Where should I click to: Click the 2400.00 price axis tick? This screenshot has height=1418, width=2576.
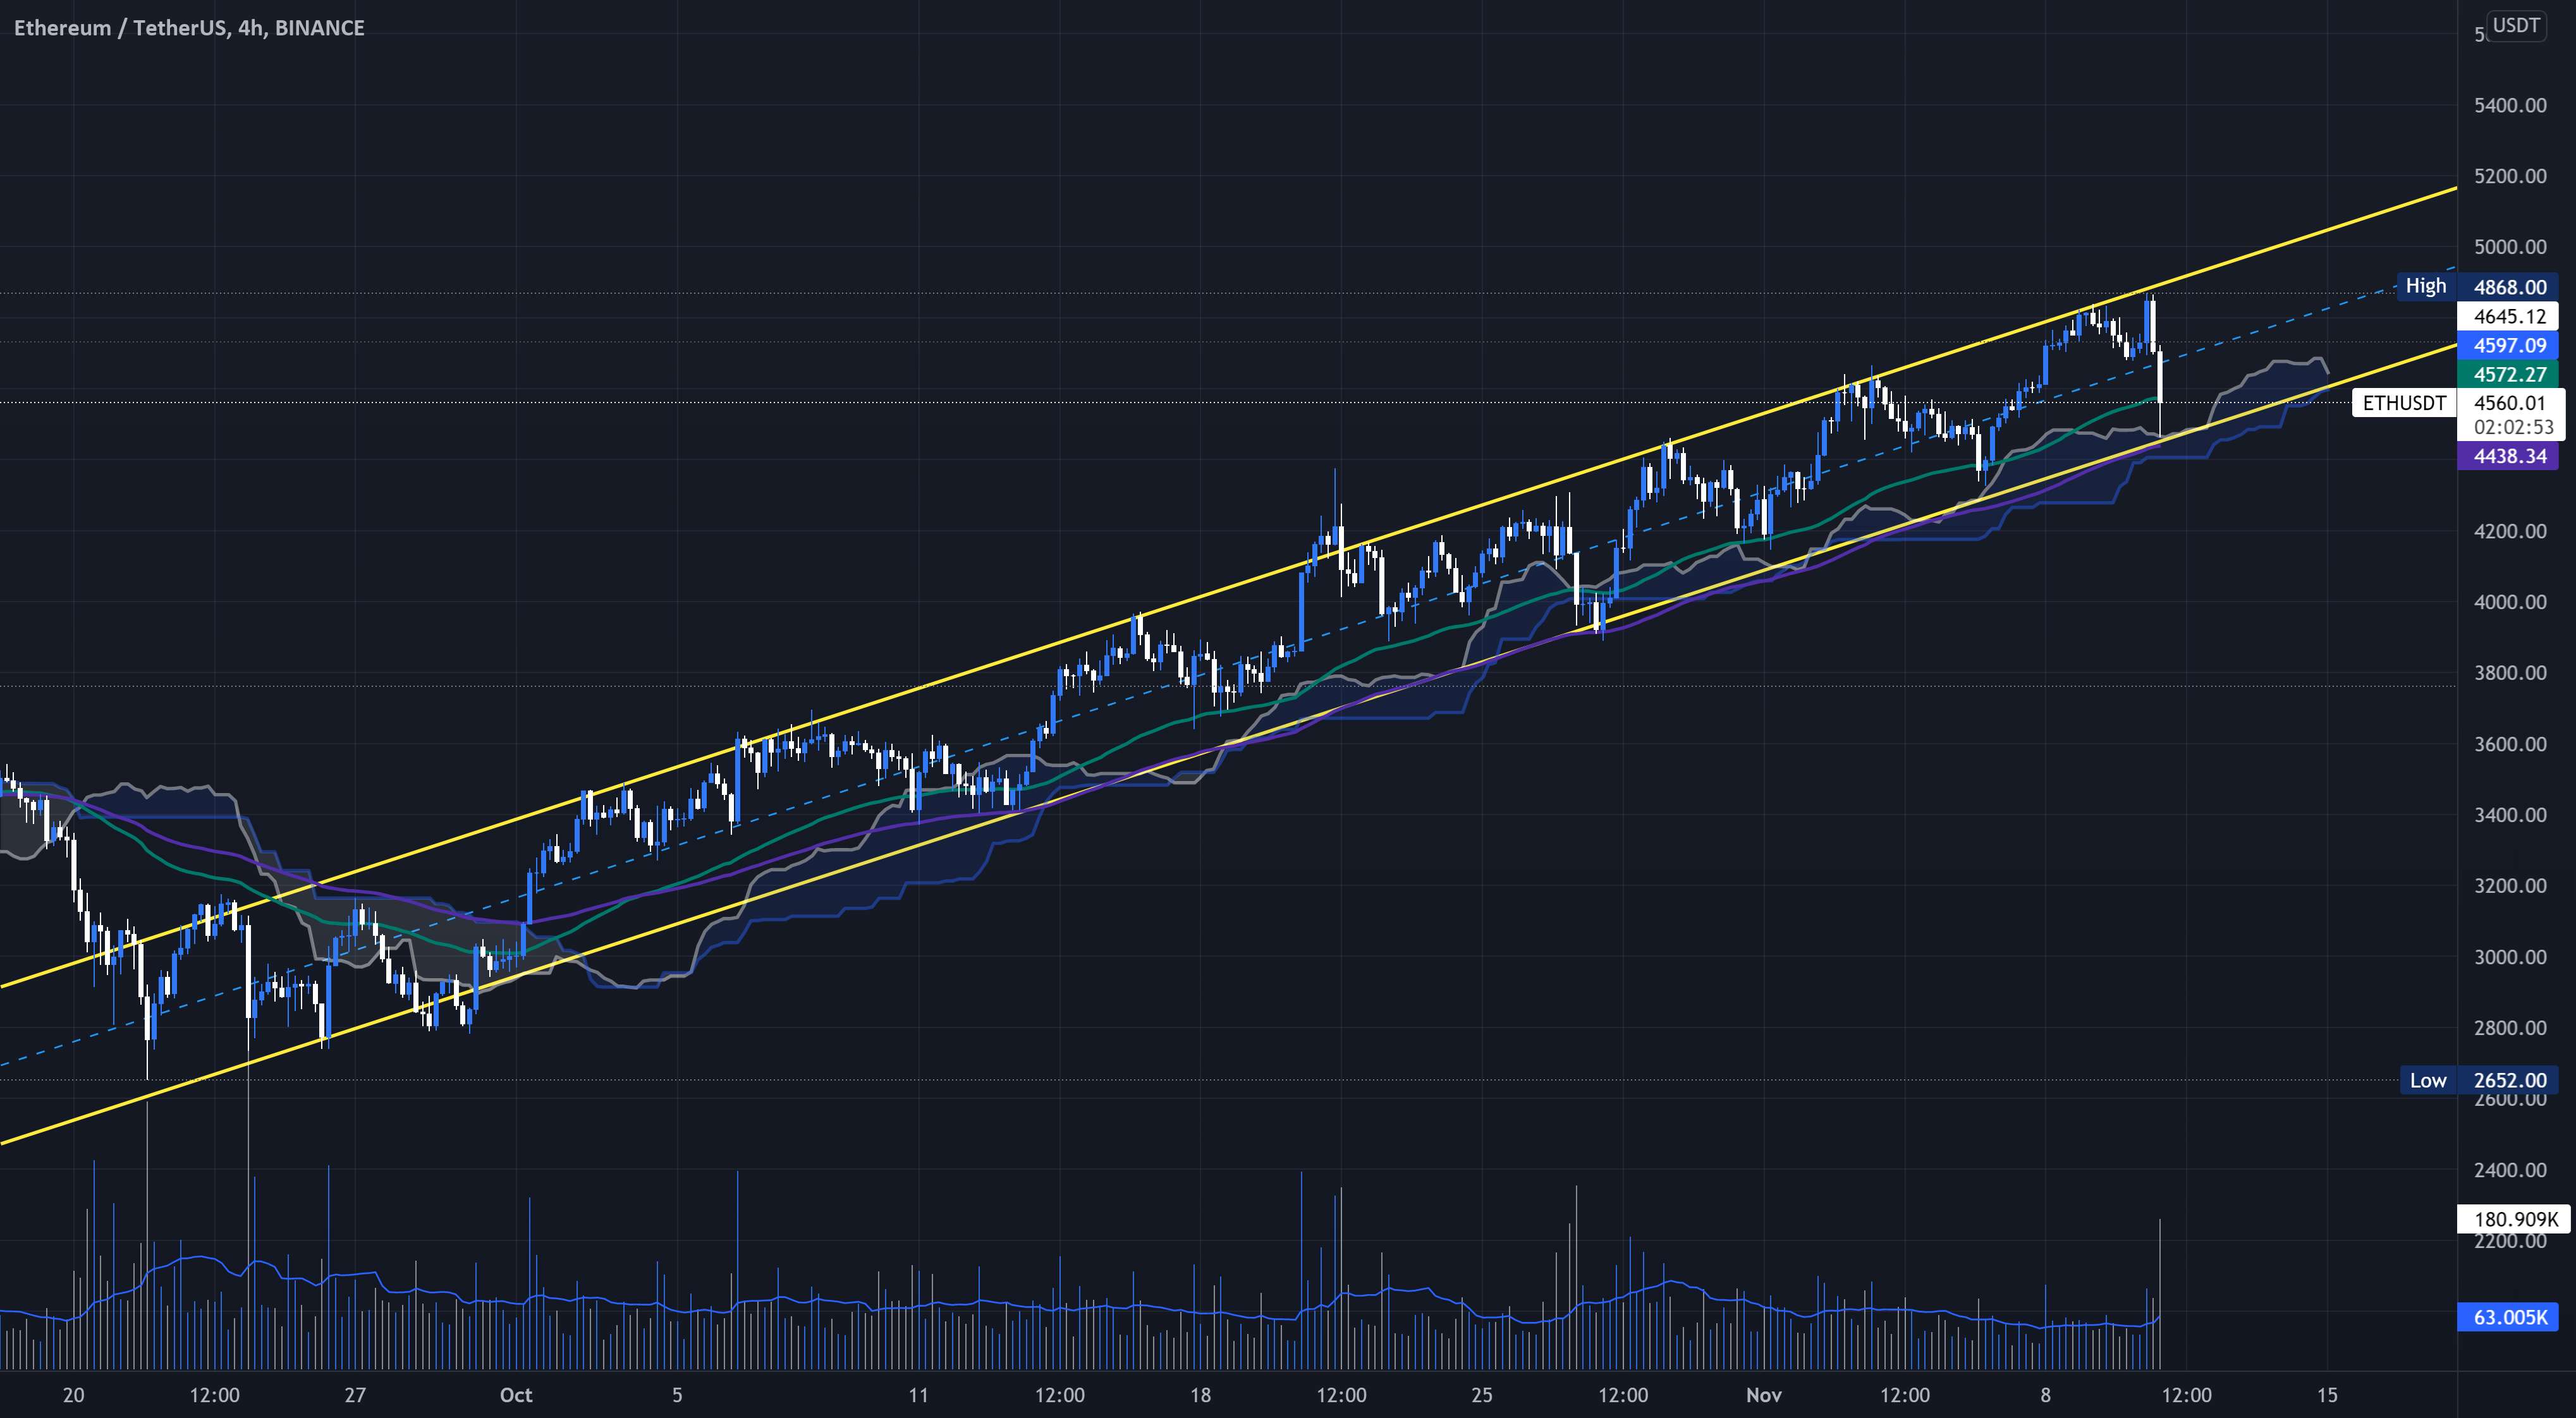[2510, 1169]
